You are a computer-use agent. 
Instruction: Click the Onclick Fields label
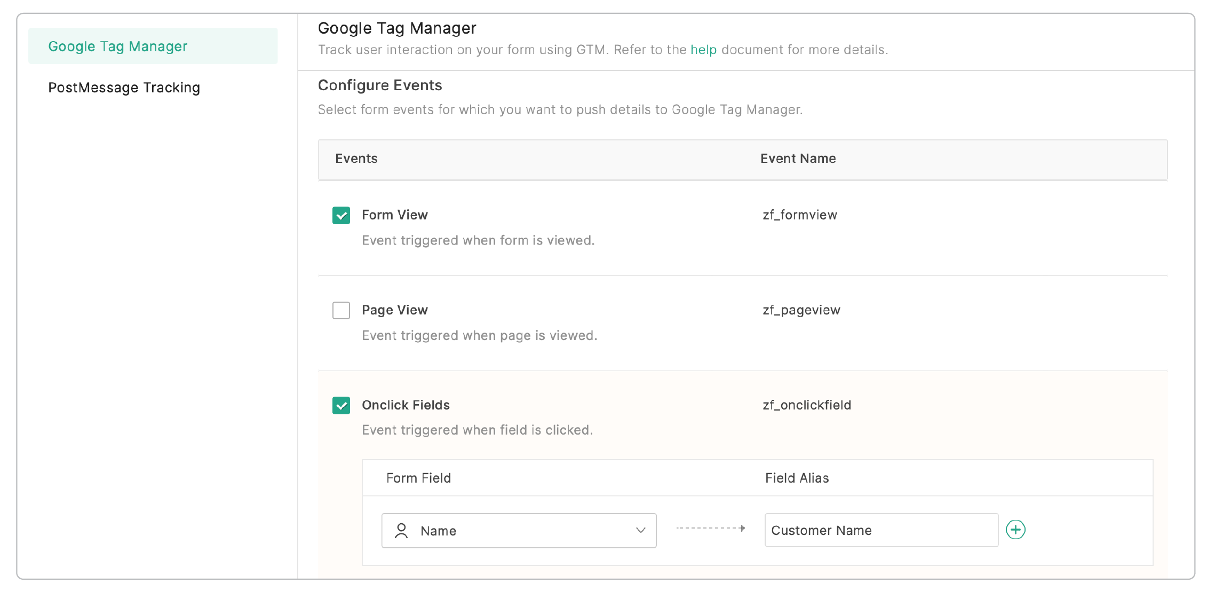(406, 405)
